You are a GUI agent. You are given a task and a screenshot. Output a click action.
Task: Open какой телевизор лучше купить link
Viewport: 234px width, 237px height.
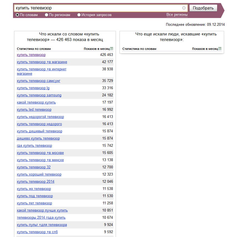pyautogui.click(x=42, y=210)
